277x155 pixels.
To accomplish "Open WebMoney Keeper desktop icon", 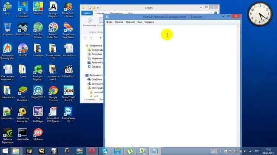I will point(23,115).
